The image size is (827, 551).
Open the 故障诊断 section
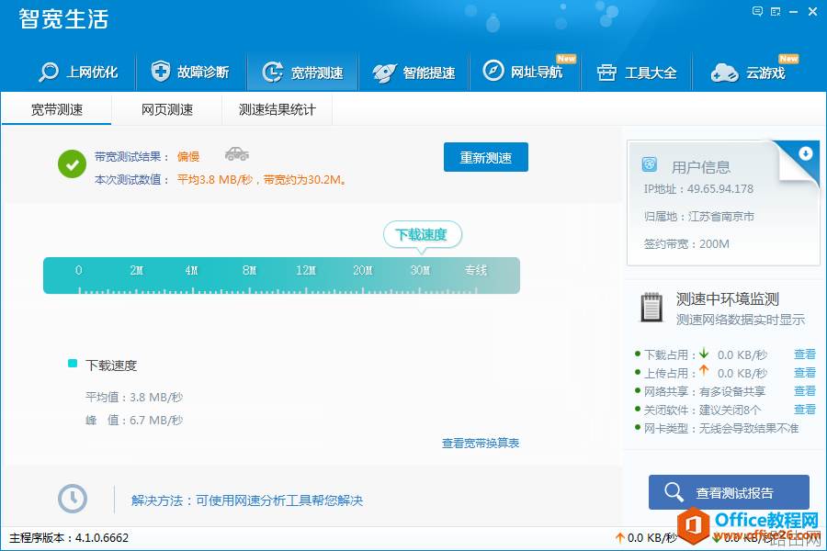190,72
